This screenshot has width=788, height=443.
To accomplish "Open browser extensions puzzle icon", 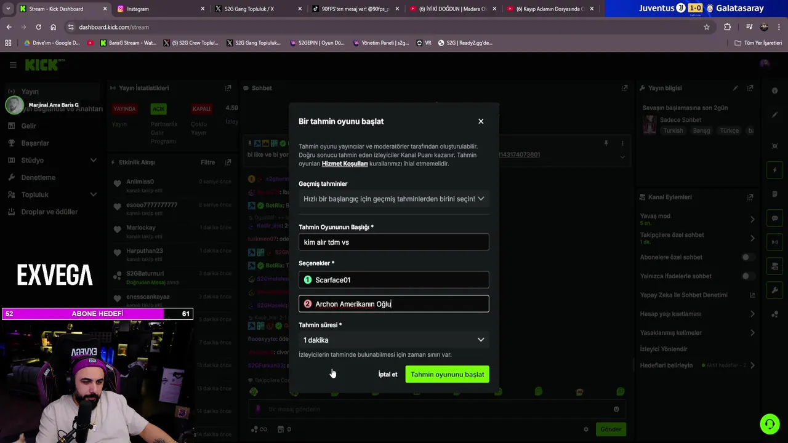I will (728, 27).
